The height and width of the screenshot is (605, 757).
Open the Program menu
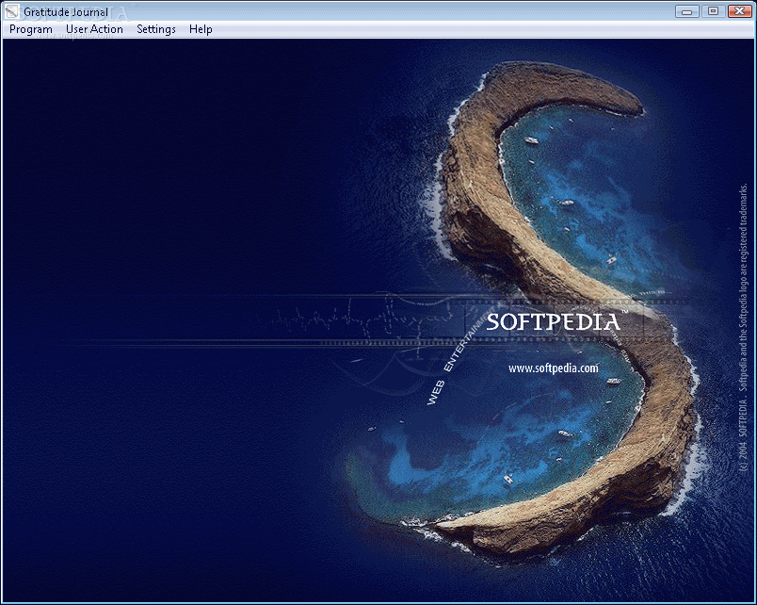(31, 29)
